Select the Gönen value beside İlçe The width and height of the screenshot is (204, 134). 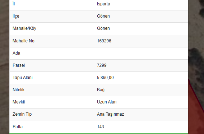pos(103,16)
